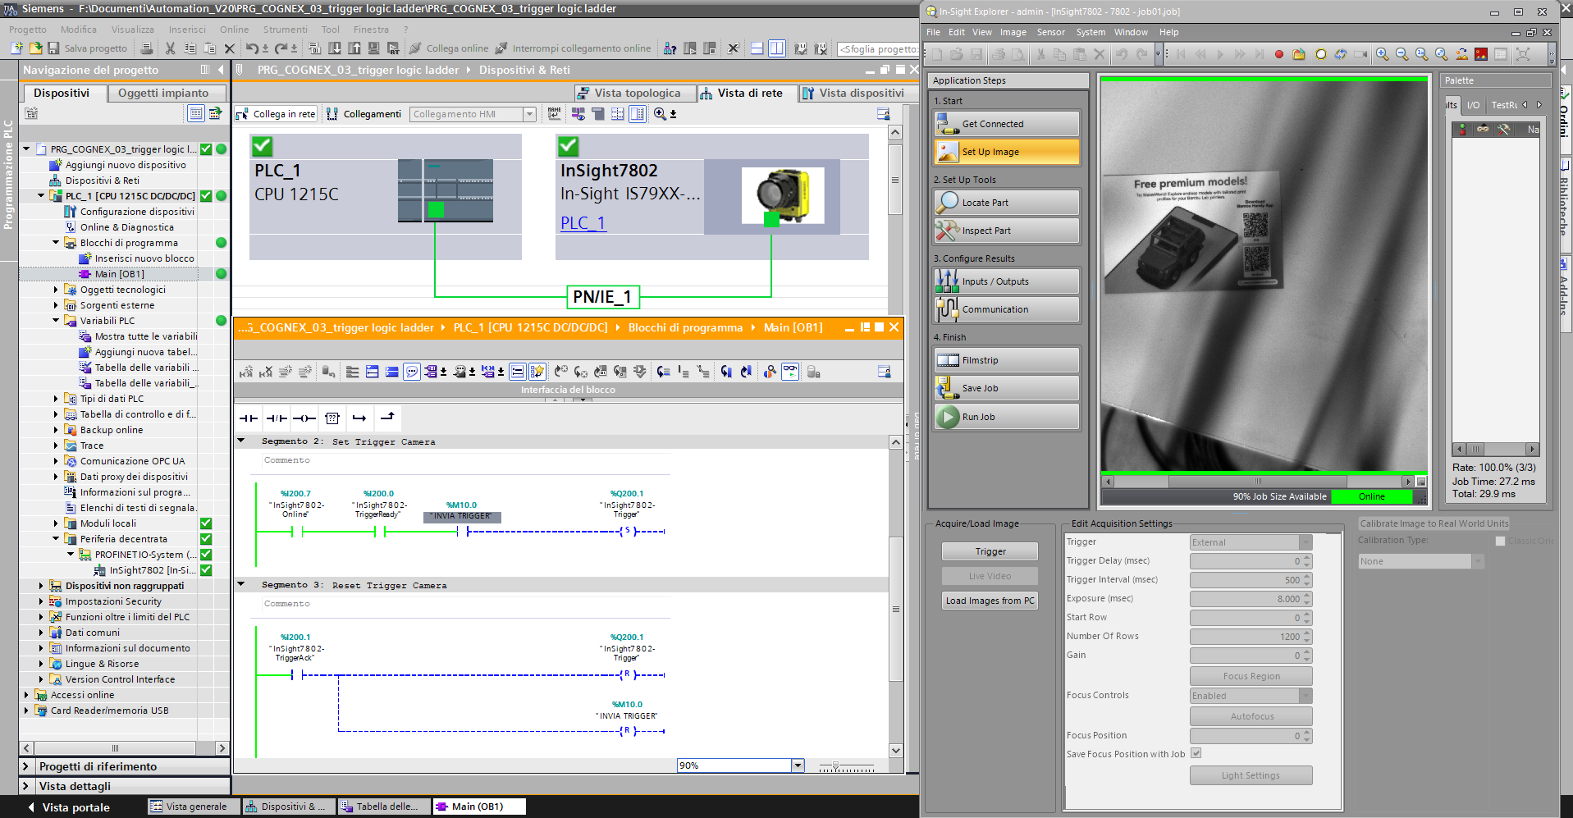Open the Strumenti menu
Screen dimensions: 1573x818
pos(285,30)
